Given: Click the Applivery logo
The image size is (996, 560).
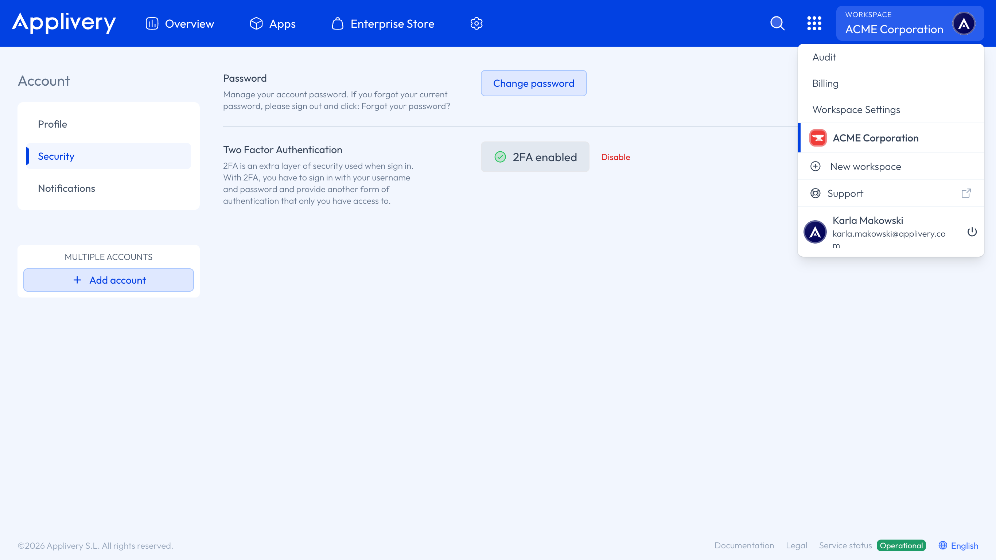Looking at the screenshot, I should (64, 23).
